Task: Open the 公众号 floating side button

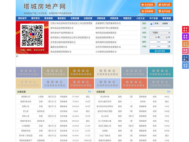Action: [185, 44]
